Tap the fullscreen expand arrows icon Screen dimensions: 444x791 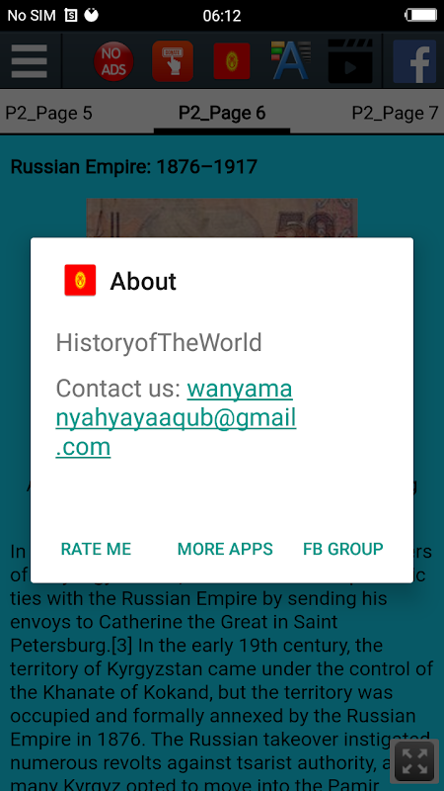point(414,761)
